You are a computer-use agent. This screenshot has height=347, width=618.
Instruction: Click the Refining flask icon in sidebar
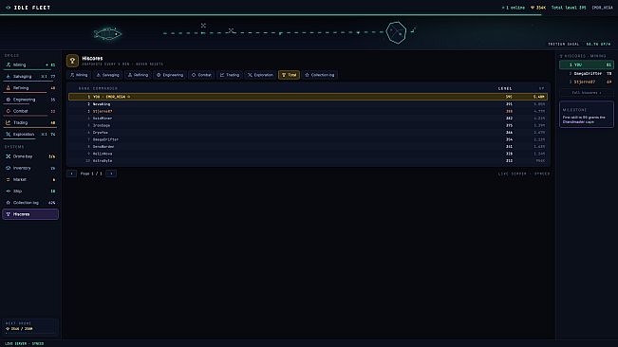[x=9, y=88]
